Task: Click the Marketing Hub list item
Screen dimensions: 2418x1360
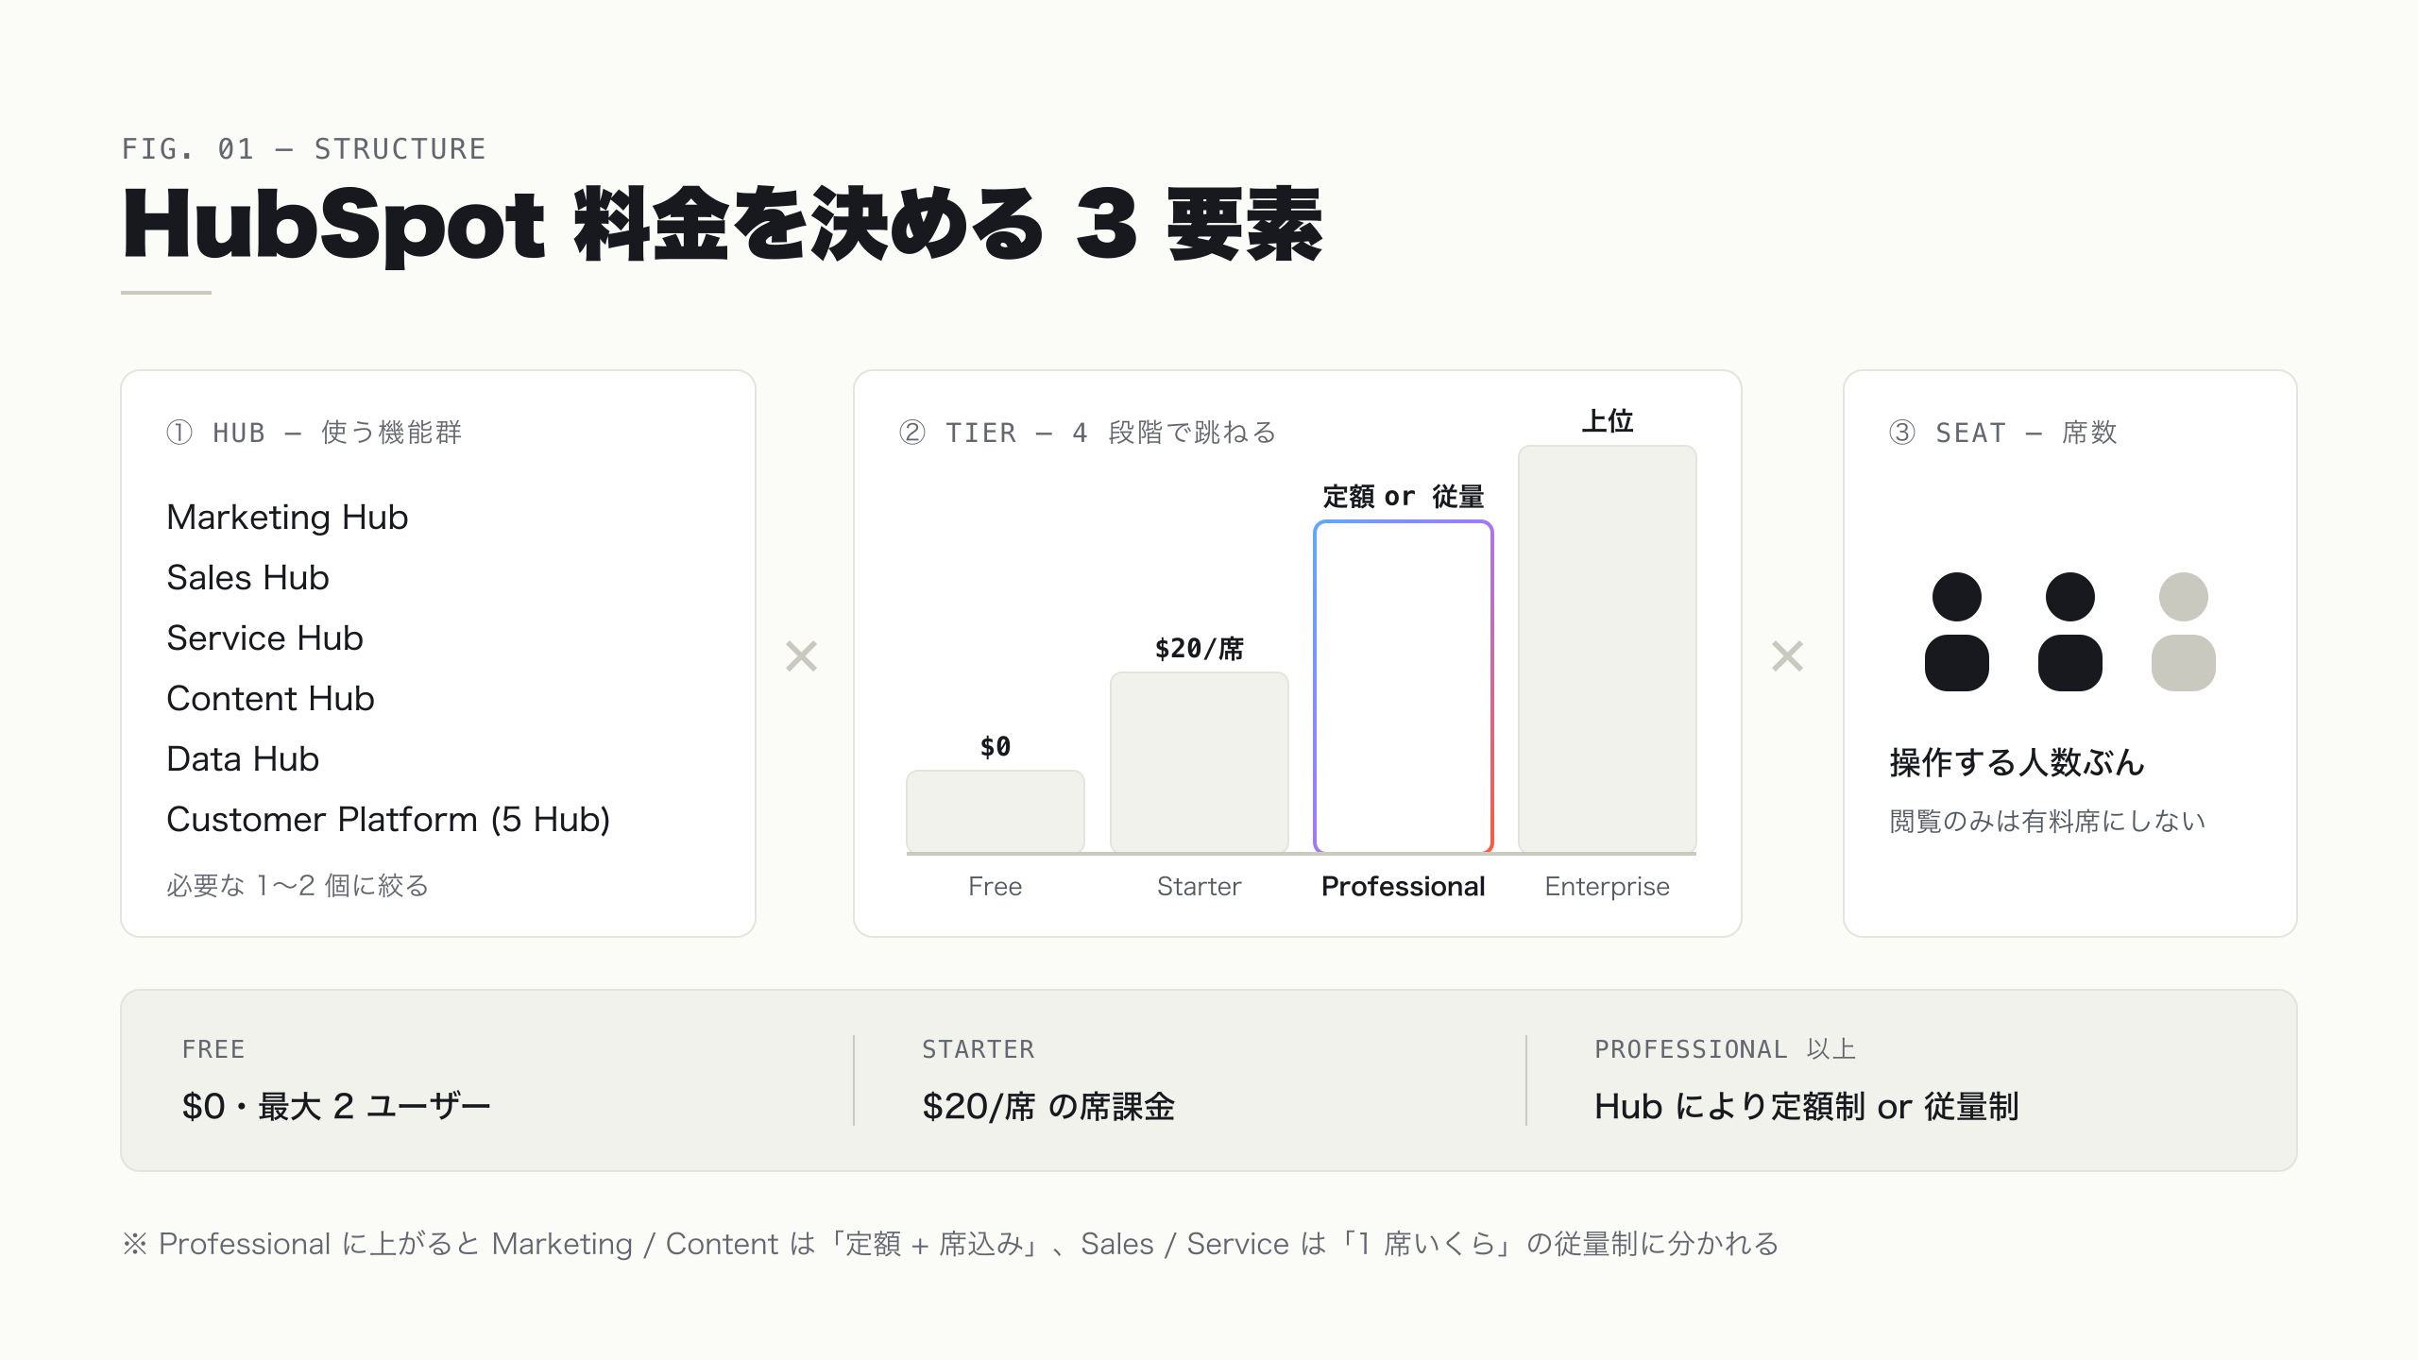Action: click(287, 518)
